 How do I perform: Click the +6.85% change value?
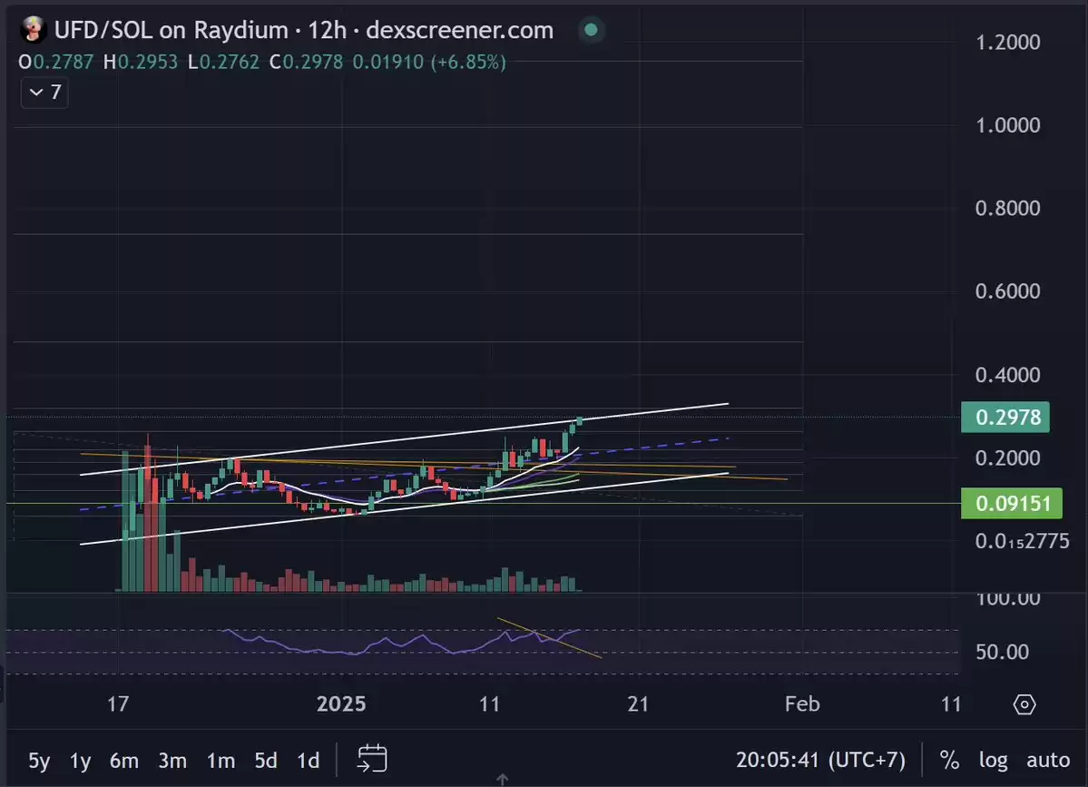tap(468, 63)
